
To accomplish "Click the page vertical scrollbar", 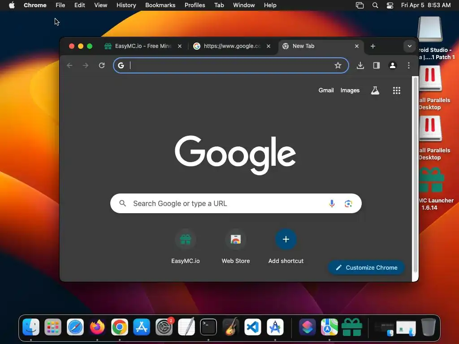I will coord(415,176).
